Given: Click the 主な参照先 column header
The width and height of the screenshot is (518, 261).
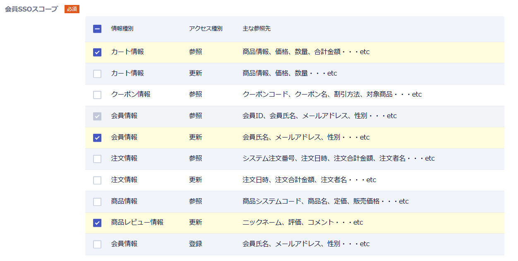Looking at the screenshot, I should coord(257,28).
